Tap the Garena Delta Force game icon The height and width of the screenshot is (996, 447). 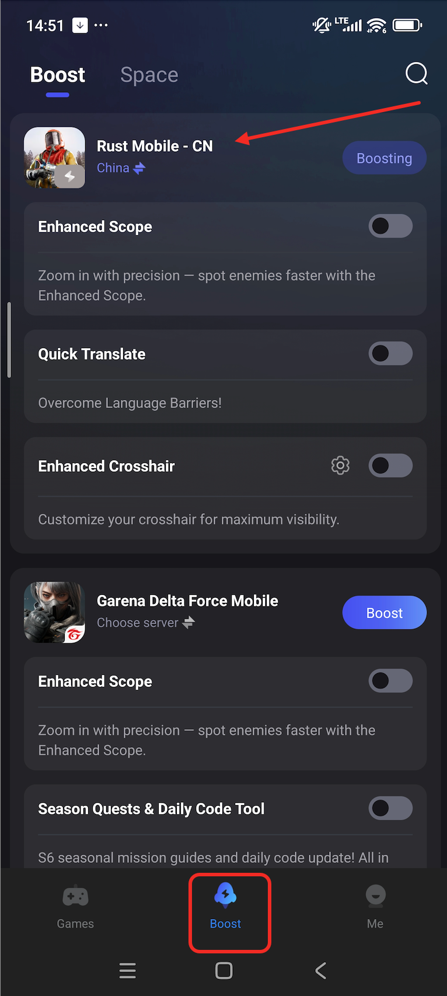pyautogui.click(x=54, y=612)
